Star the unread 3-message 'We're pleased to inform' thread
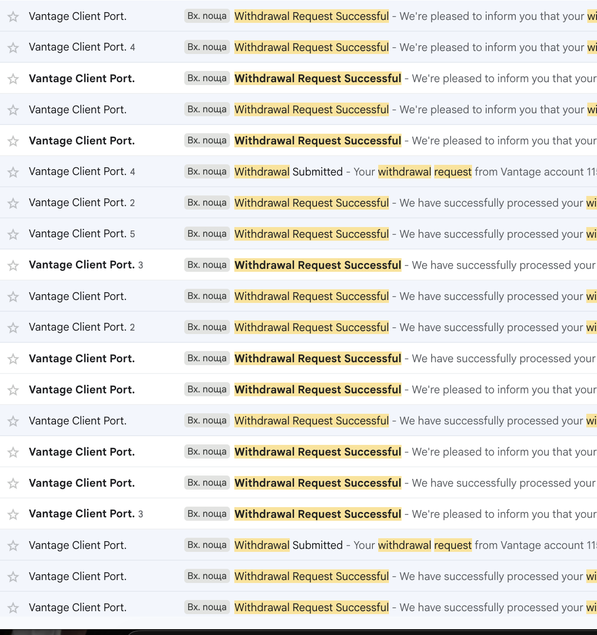597x635 pixels. pyautogui.click(x=13, y=514)
